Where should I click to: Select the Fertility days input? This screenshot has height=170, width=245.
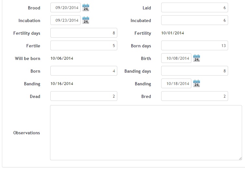coord(84,33)
